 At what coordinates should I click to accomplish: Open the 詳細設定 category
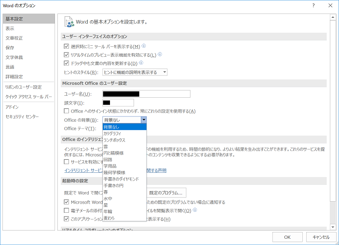click(x=29, y=77)
